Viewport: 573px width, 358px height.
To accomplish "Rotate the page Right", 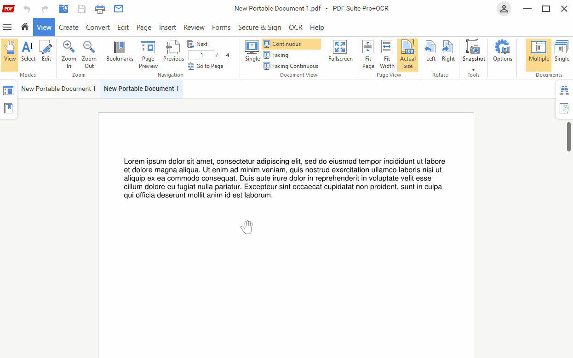I will coord(448,51).
